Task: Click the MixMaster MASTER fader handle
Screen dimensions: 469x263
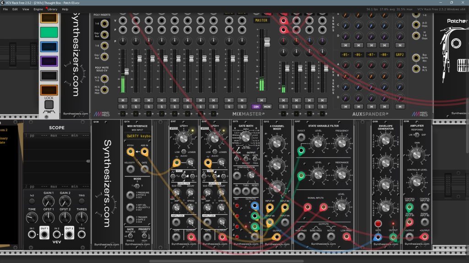Action: (267, 42)
